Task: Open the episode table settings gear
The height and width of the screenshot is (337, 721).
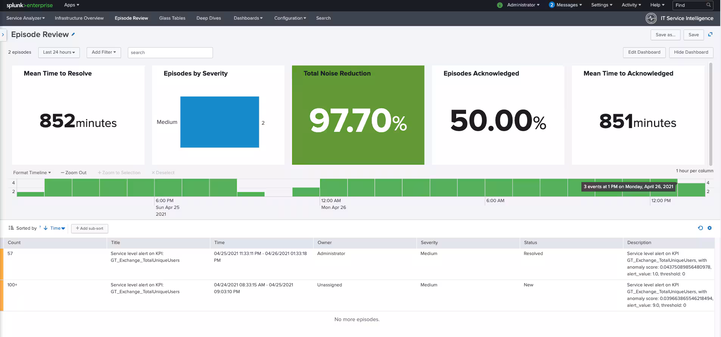Action: point(710,228)
